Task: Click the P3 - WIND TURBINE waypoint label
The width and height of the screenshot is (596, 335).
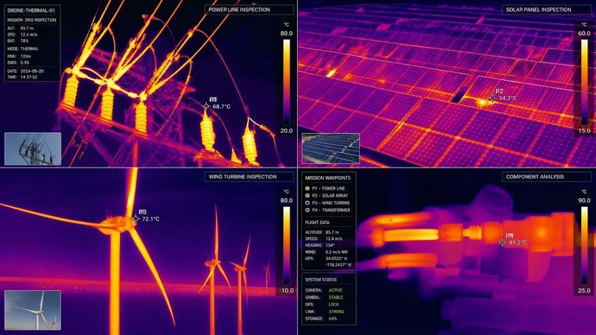Action: tap(331, 202)
